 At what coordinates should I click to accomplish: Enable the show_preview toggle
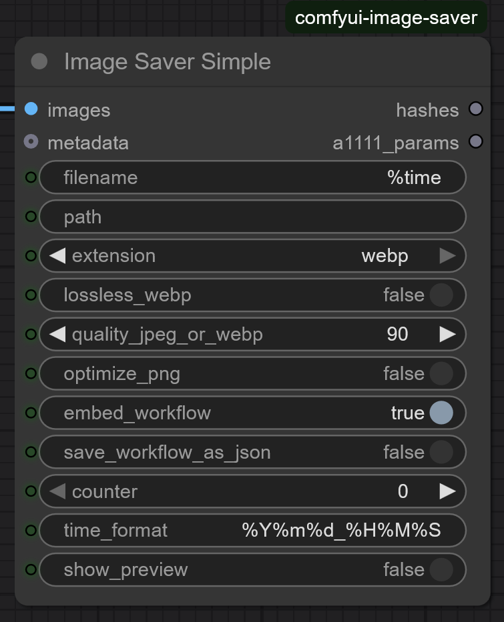point(441,570)
